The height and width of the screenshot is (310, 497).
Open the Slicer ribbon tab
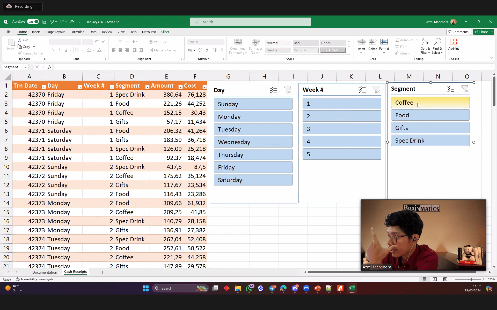point(165,32)
